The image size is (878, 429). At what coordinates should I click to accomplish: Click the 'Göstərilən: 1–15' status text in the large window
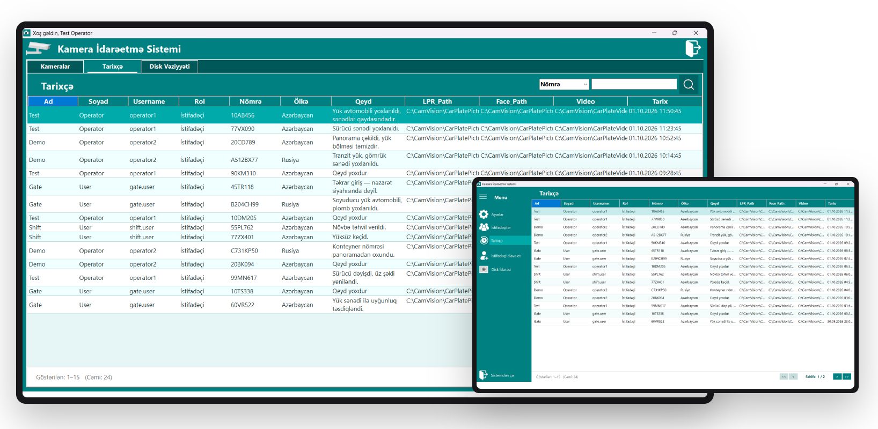(x=57, y=378)
